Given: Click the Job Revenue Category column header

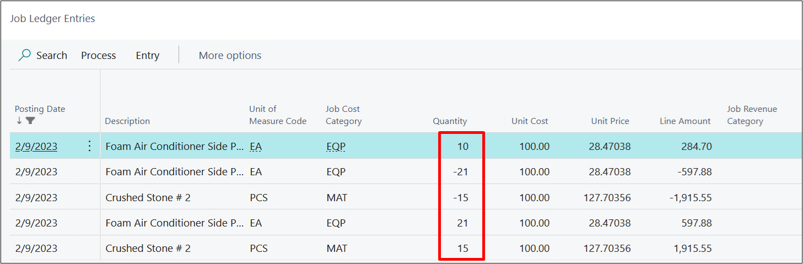Looking at the screenshot, I should tap(752, 115).
